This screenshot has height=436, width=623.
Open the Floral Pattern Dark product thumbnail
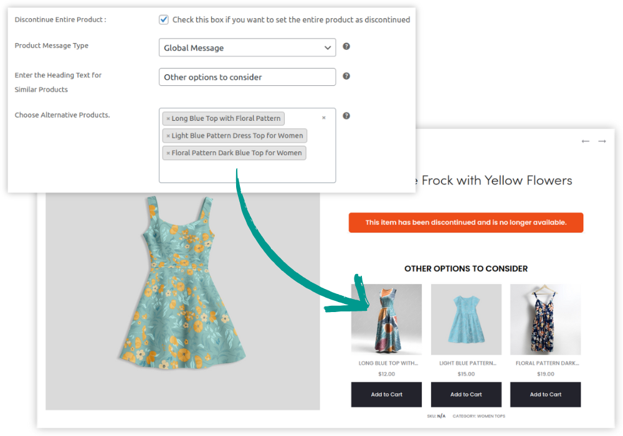pos(545,319)
